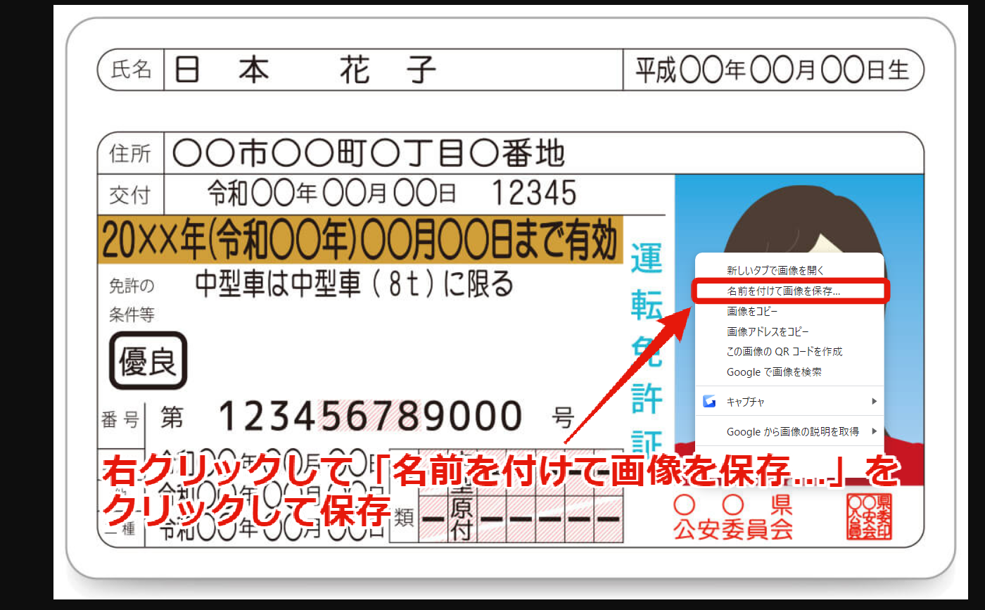Click the 優良 badge on the license
The width and height of the screenshot is (985, 610).
(x=148, y=361)
